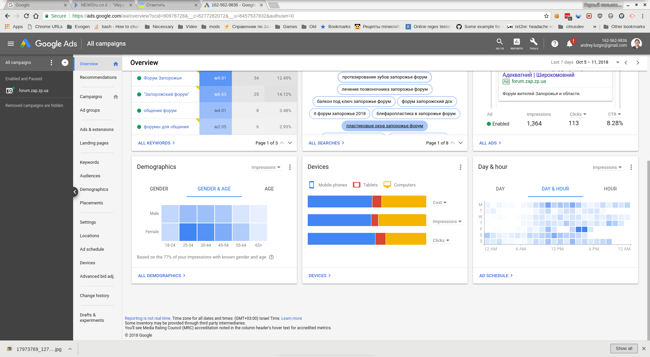Screen dimensions: 650x357
Task: Toggle Computers legend in Devices chart
Action: click(399, 185)
